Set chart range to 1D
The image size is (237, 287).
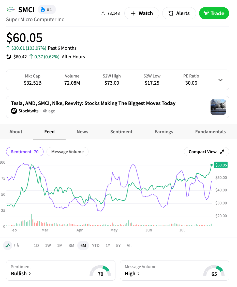click(x=36, y=245)
